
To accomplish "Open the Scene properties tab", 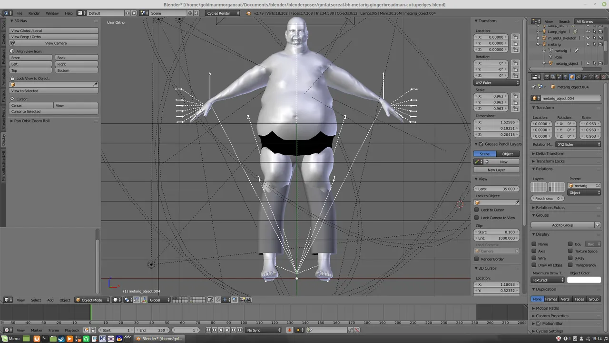I will point(560,77).
